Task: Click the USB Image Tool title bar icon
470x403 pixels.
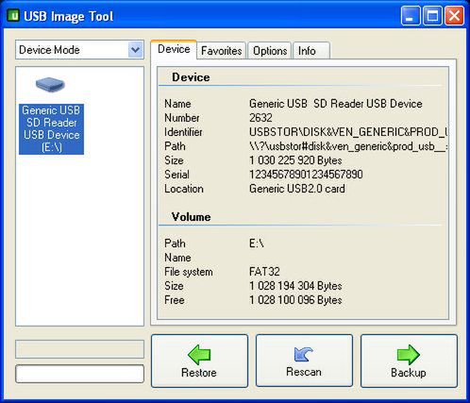Action: coord(13,15)
